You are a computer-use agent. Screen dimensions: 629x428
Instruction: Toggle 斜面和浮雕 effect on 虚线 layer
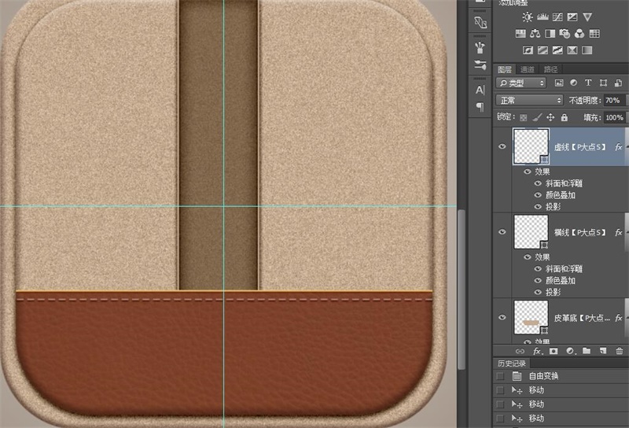point(538,183)
